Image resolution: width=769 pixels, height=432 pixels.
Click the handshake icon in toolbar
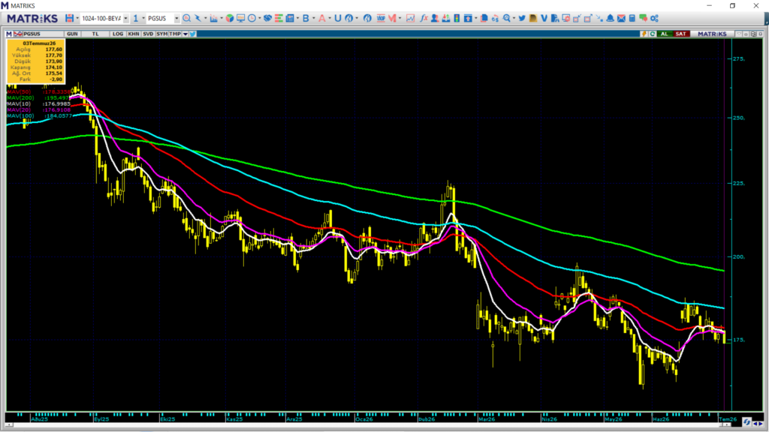(267, 18)
